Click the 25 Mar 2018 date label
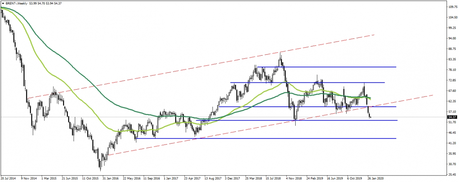The image size is (459, 182). coord(254,179)
